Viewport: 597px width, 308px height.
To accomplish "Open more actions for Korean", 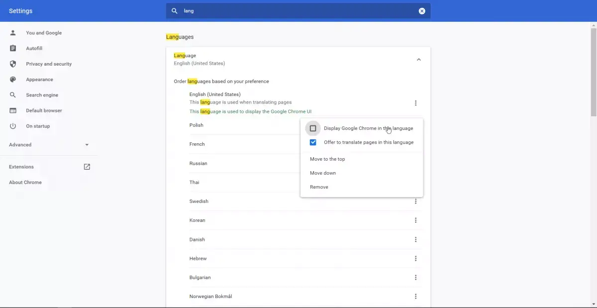I will click(x=415, y=220).
